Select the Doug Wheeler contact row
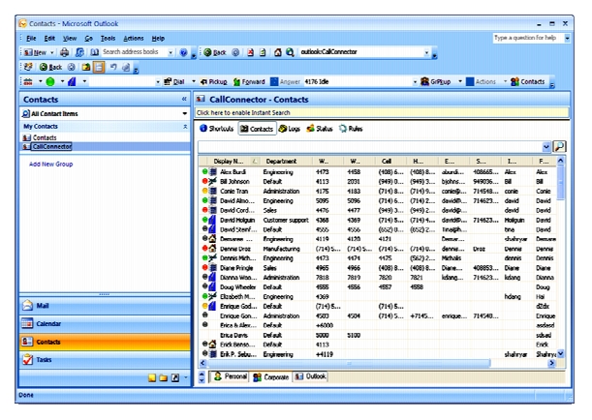Screen dimensions: 592x420 click(378, 287)
